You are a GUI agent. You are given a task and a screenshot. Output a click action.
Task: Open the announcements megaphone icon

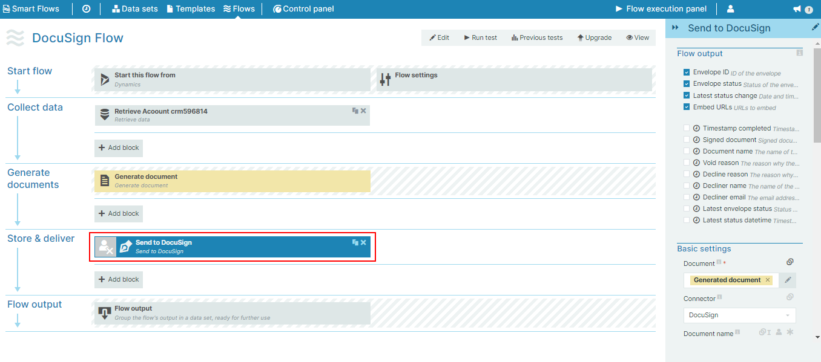point(797,9)
